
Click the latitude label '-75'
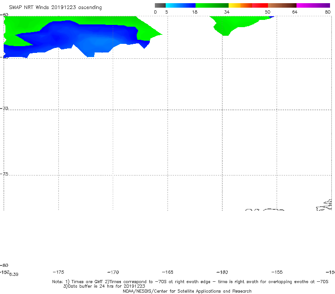coord(4,174)
